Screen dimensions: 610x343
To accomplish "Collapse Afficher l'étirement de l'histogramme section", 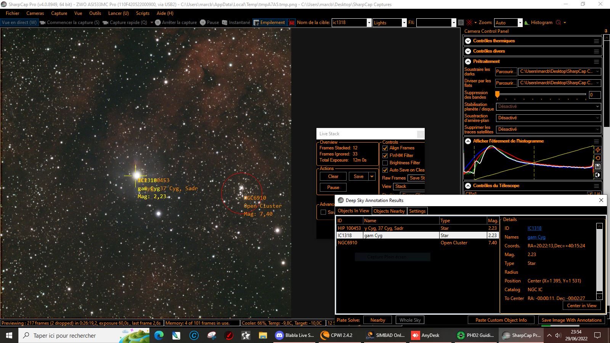I will pyautogui.click(x=468, y=141).
